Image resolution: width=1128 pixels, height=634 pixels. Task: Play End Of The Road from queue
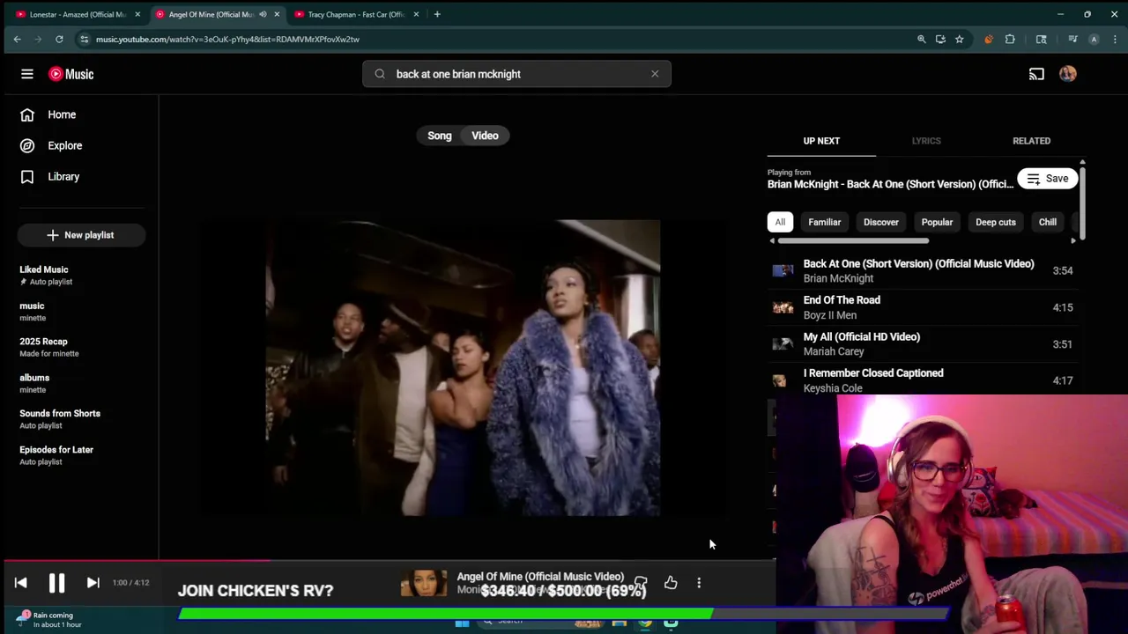point(924,307)
